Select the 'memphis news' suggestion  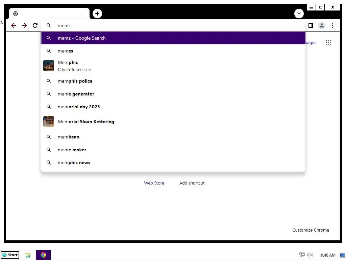pyautogui.click(x=173, y=162)
